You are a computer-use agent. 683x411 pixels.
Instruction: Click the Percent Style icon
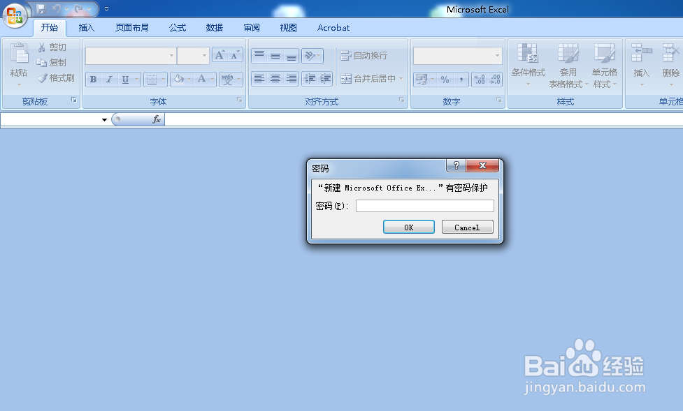445,80
